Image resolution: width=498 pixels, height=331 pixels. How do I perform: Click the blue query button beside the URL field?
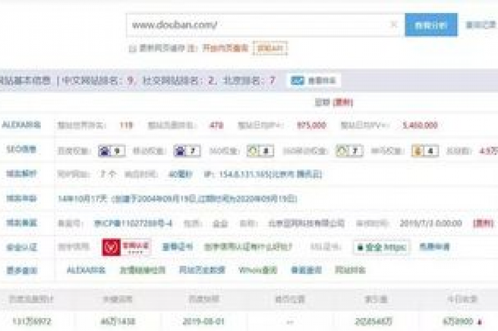tap(431, 25)
